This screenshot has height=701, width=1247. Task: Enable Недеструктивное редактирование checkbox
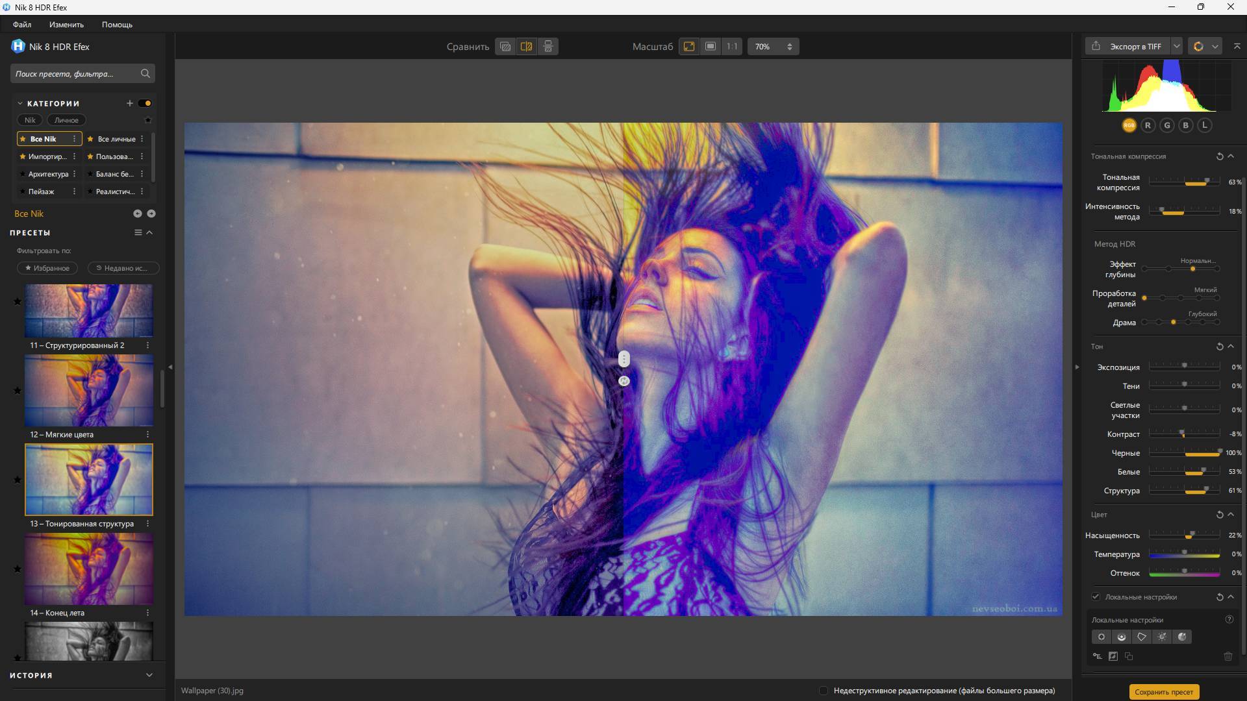(x=824, y=691)
